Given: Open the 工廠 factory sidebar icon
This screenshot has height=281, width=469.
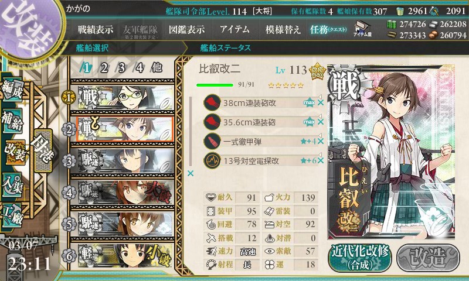Looking at the screenshot, I should pos(12,215).
